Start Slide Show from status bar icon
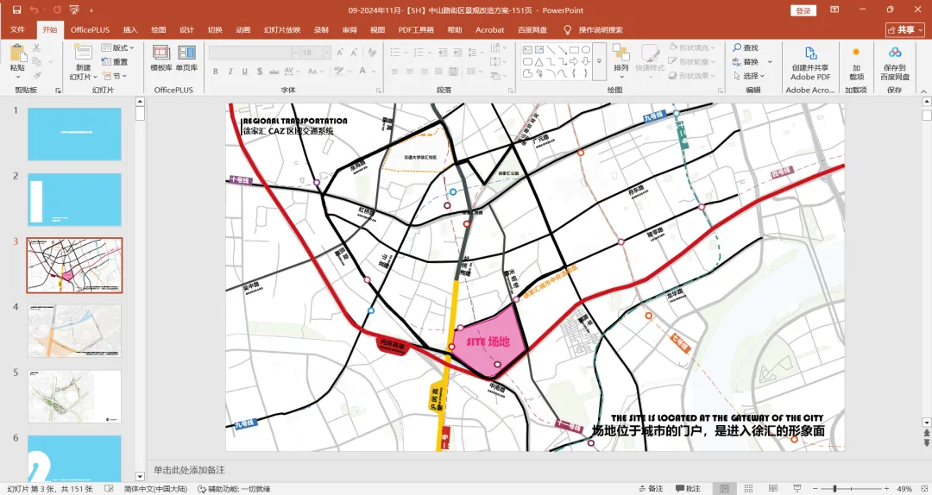 click(796, 488)
